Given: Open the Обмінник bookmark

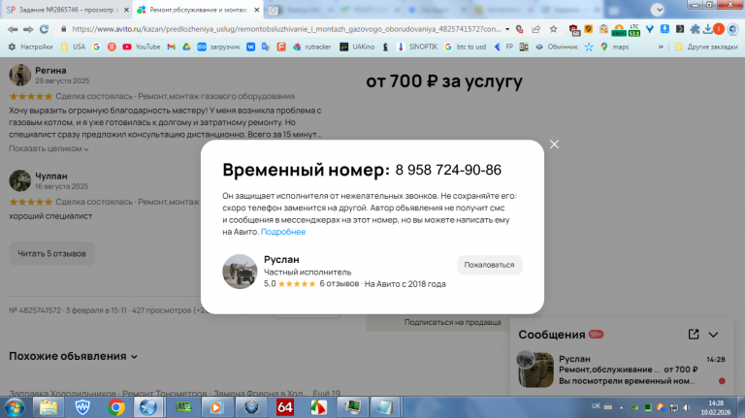Looking at the screenshot, I should tap(556, 47).
